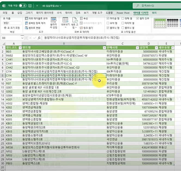Open the 판매사명 filter dropdown
This screenshot has width=181, height=171.
pyautogui.click(x=137, y=48)
